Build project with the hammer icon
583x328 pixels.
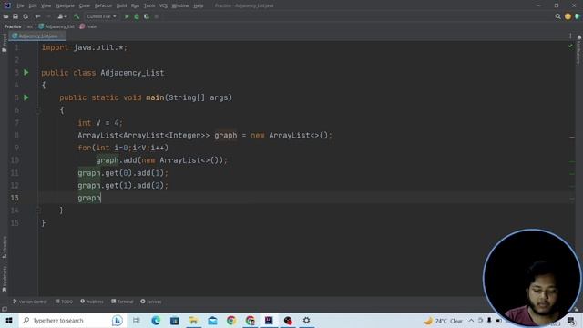[x=77, y=16]
